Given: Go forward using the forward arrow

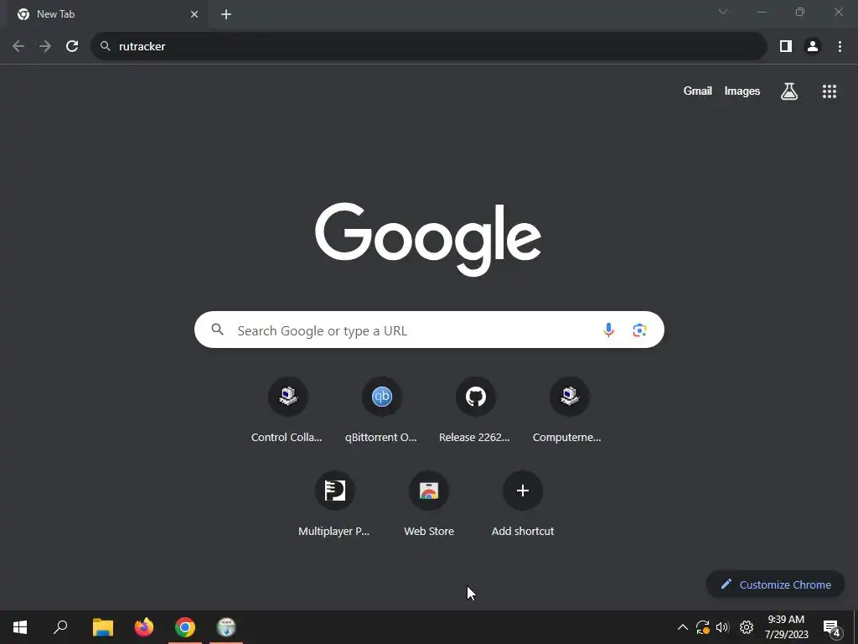Looking at the screenshot, I should click(45, 46).
